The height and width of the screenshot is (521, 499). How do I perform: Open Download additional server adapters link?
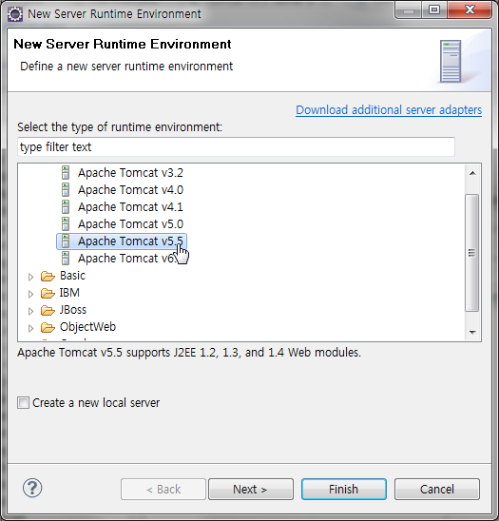389,110
